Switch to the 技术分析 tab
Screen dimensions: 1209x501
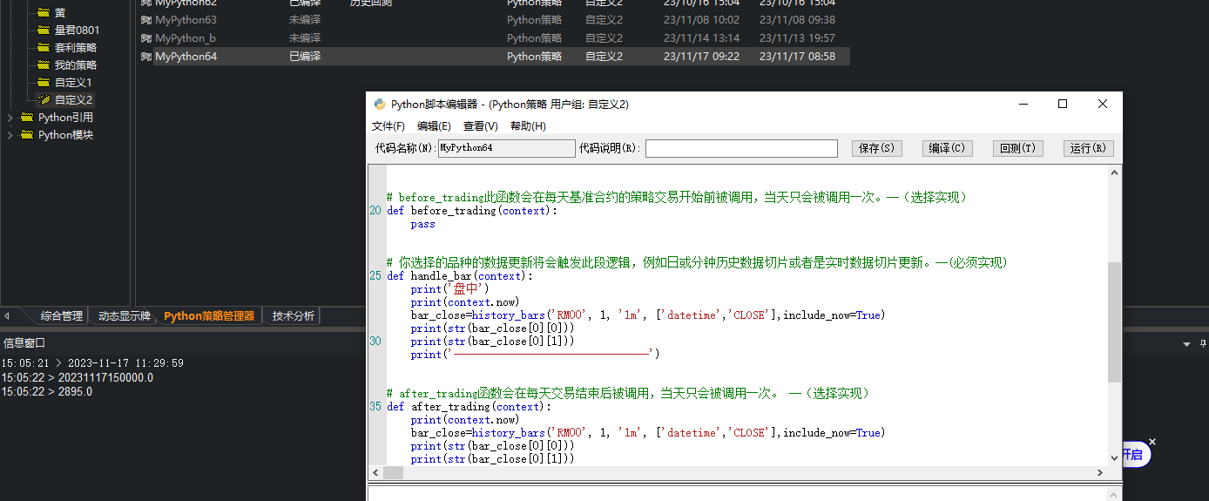[x=293, y=316]
